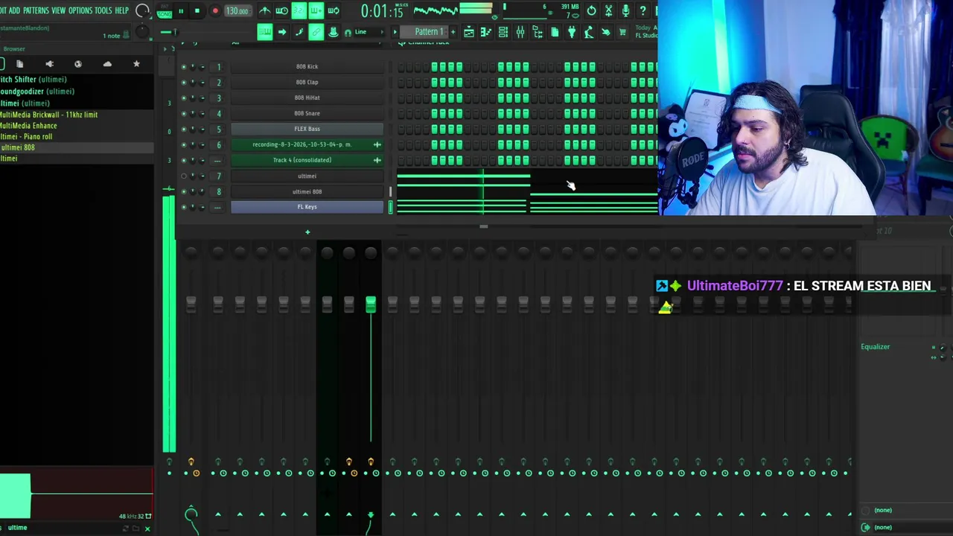Open the mixer view icon
The image size is (953, 536).
(x=520, y=31)
